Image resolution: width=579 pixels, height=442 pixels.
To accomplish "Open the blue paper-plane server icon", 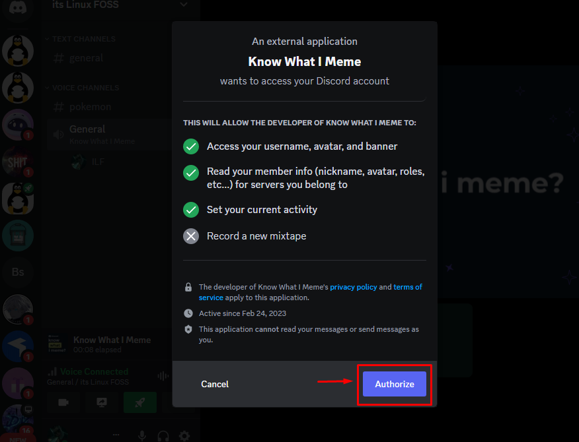I will coord(18,346).
